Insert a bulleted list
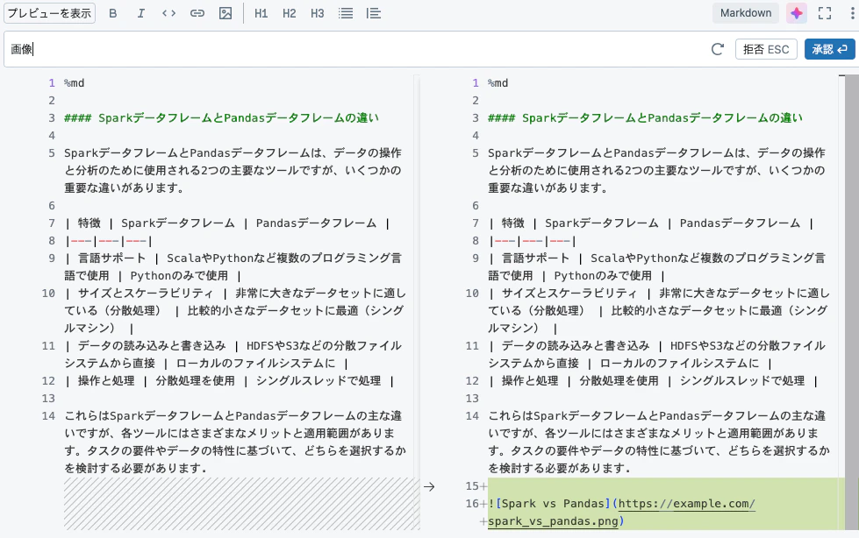Image resolution: width=859 pixels, height=538 pixels. tap(346, 13)
